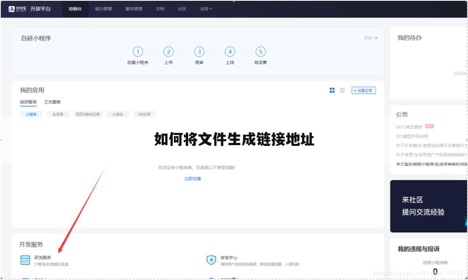Image resolution: width=468 pixels, height=280 pixels.
Task: Click the 我的待办 heading
Action: point(409,38)
